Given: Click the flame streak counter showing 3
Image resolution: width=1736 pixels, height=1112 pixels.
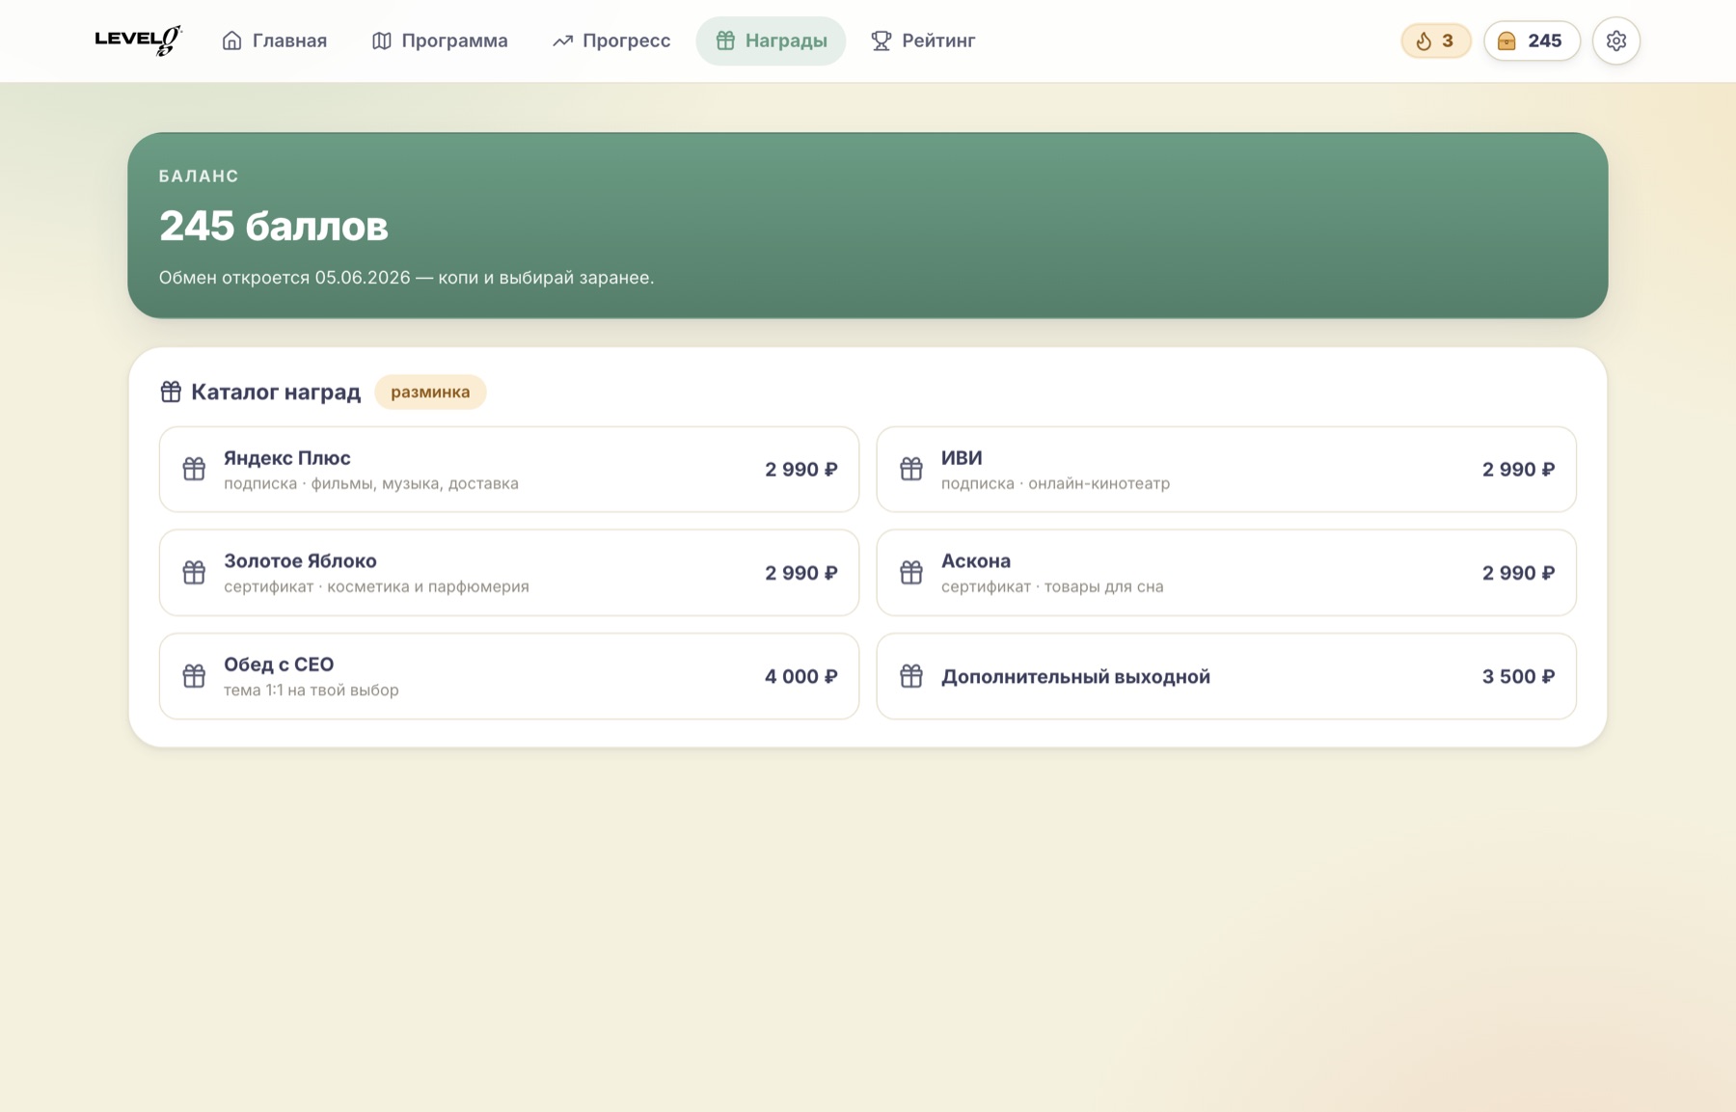Looking at the screenshot, I should [x=1435, y=41].
